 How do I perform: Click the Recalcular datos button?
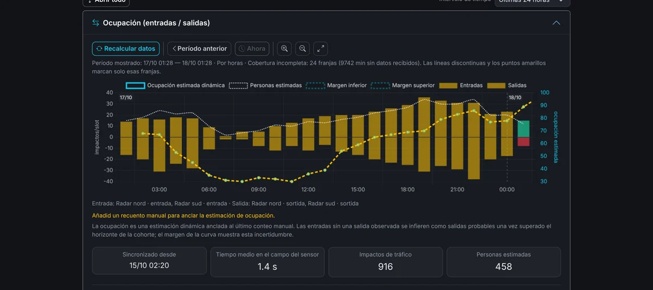126,48
